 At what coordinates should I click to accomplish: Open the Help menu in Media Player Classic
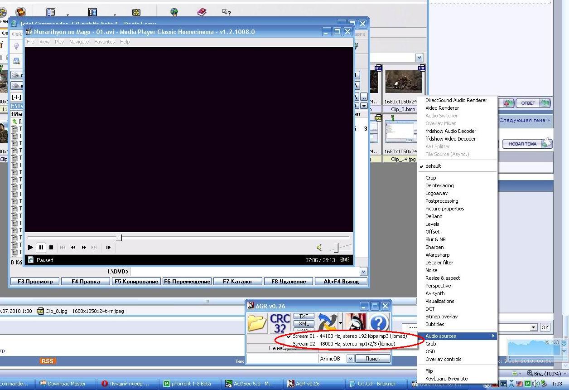click(x=125, y=42)
